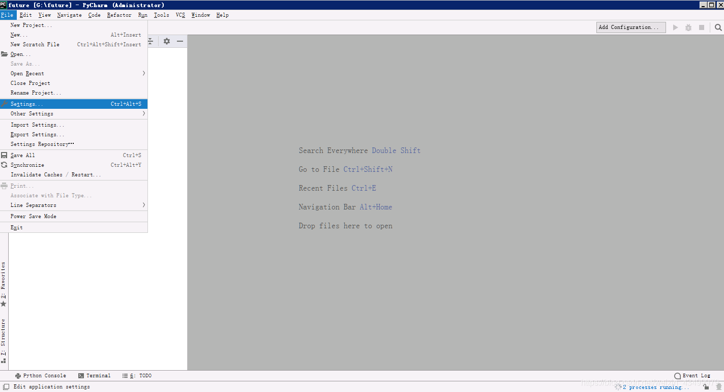
Task: Click the collapse all icon in Project panel
Action: click(150, 41)
